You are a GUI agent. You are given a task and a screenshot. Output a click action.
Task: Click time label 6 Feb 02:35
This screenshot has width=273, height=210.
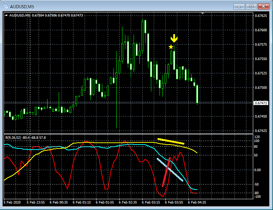(128, 202)
